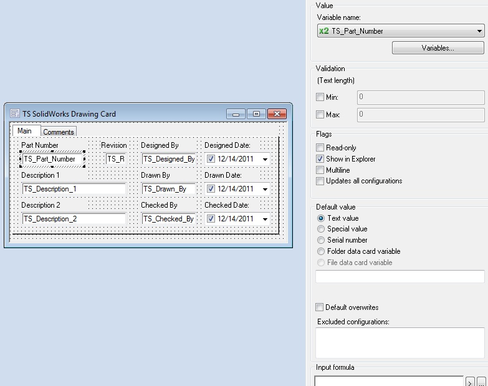Open the Drawn Date picker dropdown arrow

[x=265, y=189]
